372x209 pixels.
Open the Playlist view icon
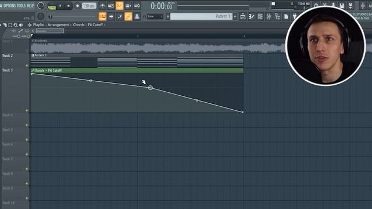tap(243, 17)
